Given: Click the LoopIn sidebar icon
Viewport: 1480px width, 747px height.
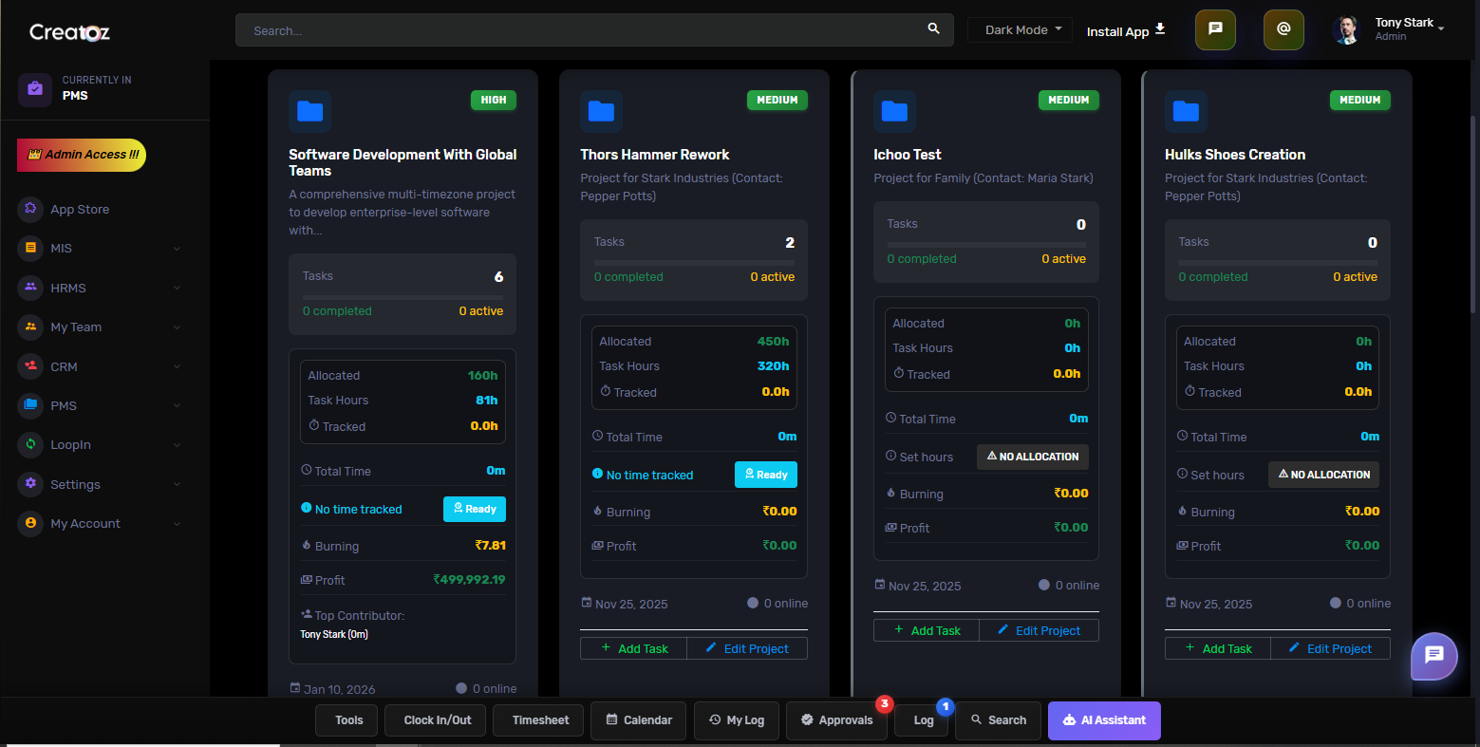Looking at the screenshot, I should (30, 444).
